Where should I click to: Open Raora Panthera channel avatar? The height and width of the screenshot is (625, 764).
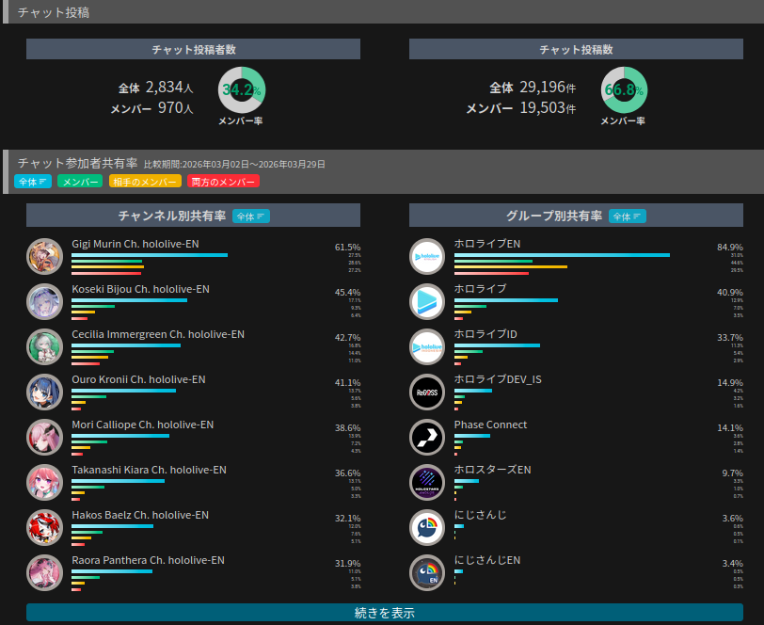tap(44, 573)
